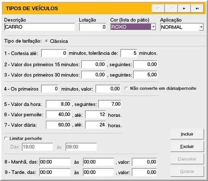Image resolution: width=208 pixels, height=181 pixels.
Task: Click the Incluir button
Action: click(187, 134)
